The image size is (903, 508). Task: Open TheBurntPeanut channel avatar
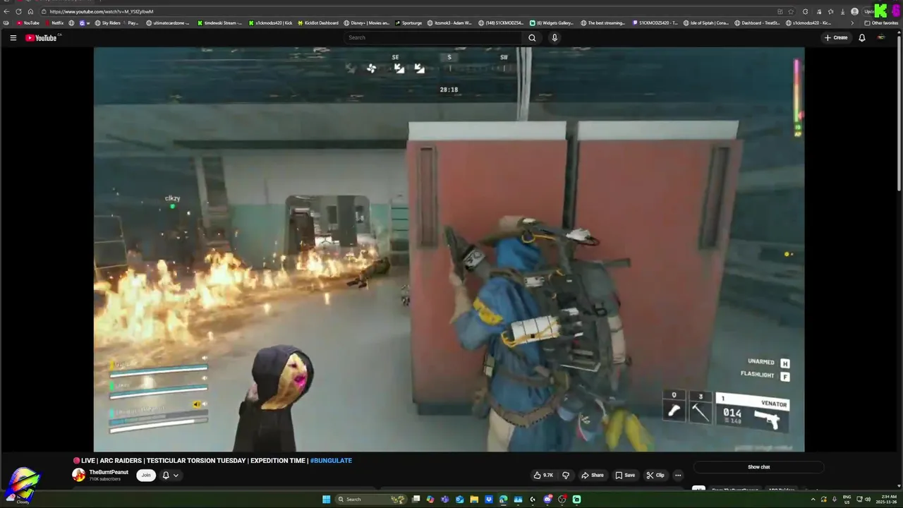click(x=78, y=475)
